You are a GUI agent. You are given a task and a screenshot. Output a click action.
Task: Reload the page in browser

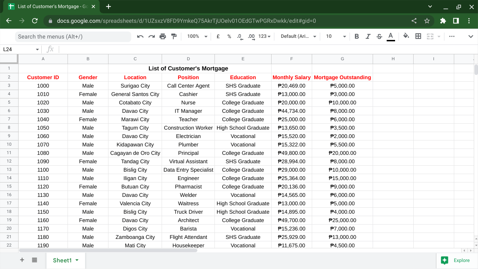[35, 21]
